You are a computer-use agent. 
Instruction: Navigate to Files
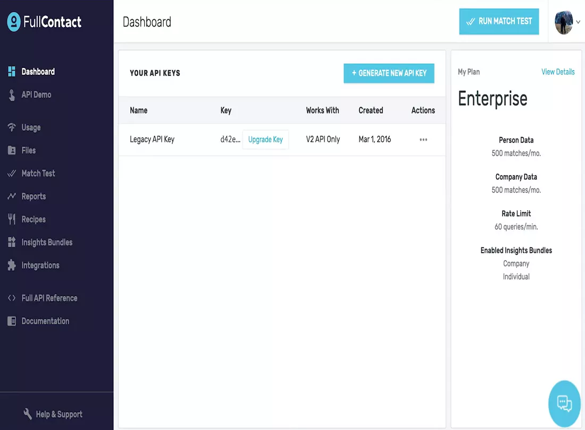point(28,150)
